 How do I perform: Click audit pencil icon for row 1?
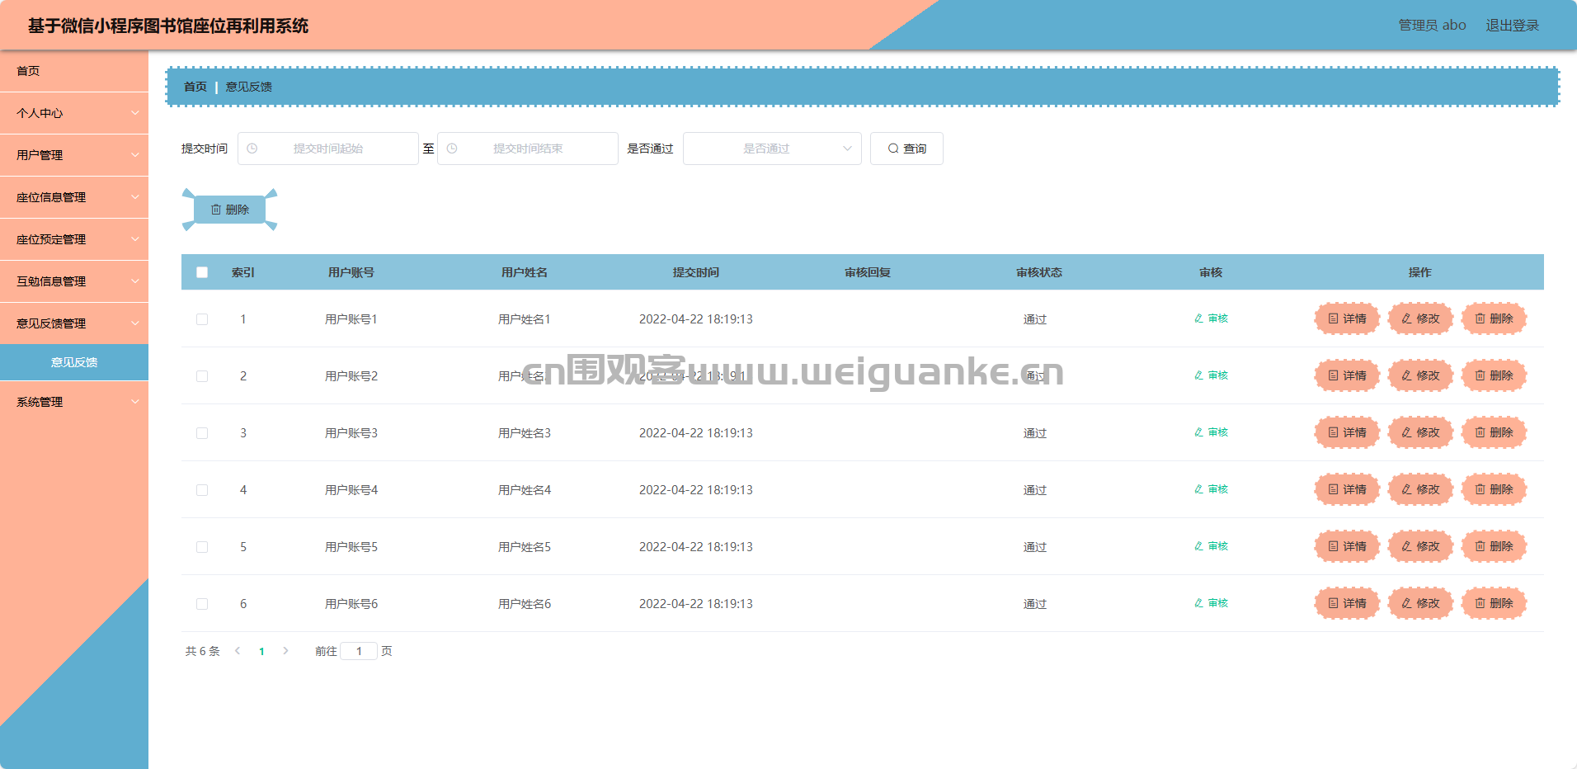coord(1199,318)
